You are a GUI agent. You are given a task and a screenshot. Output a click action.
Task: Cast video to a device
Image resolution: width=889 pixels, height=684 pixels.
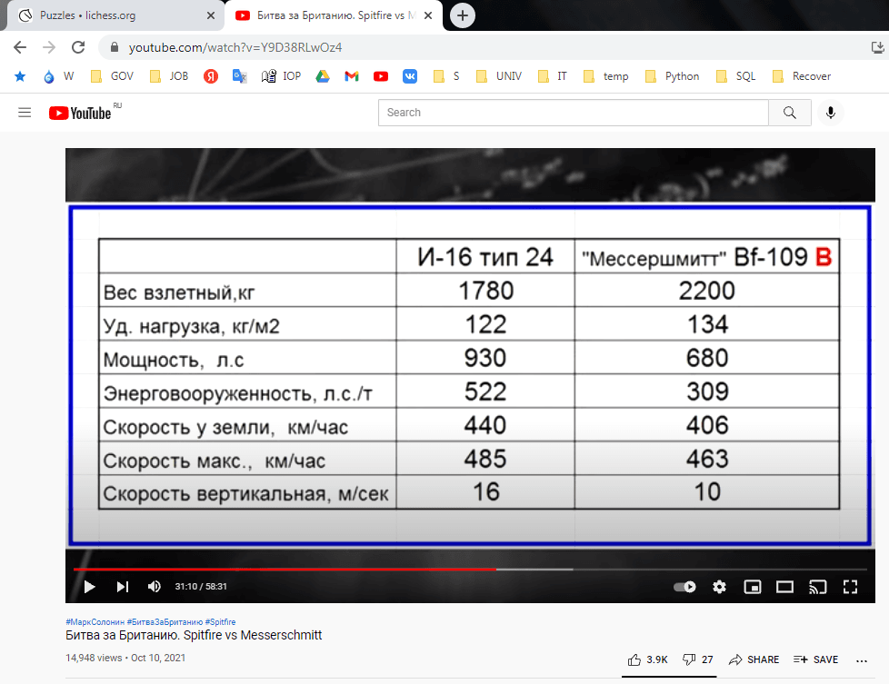(817, 587)
